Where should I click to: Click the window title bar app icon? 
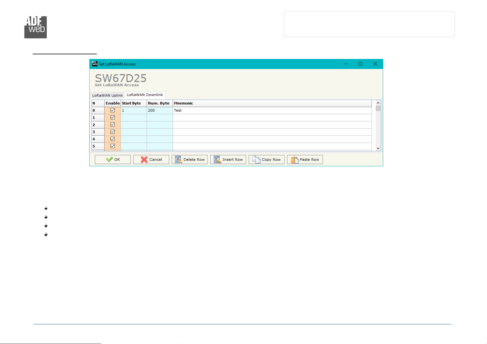95,64
